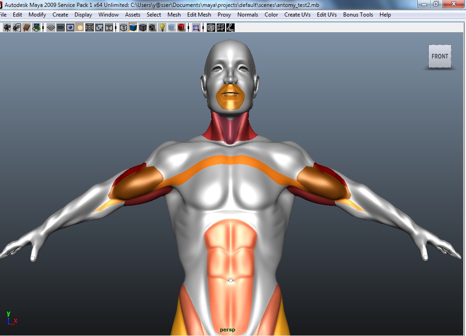
Task: Toggle the viewport Grid icon
Action: pos(51,28)
